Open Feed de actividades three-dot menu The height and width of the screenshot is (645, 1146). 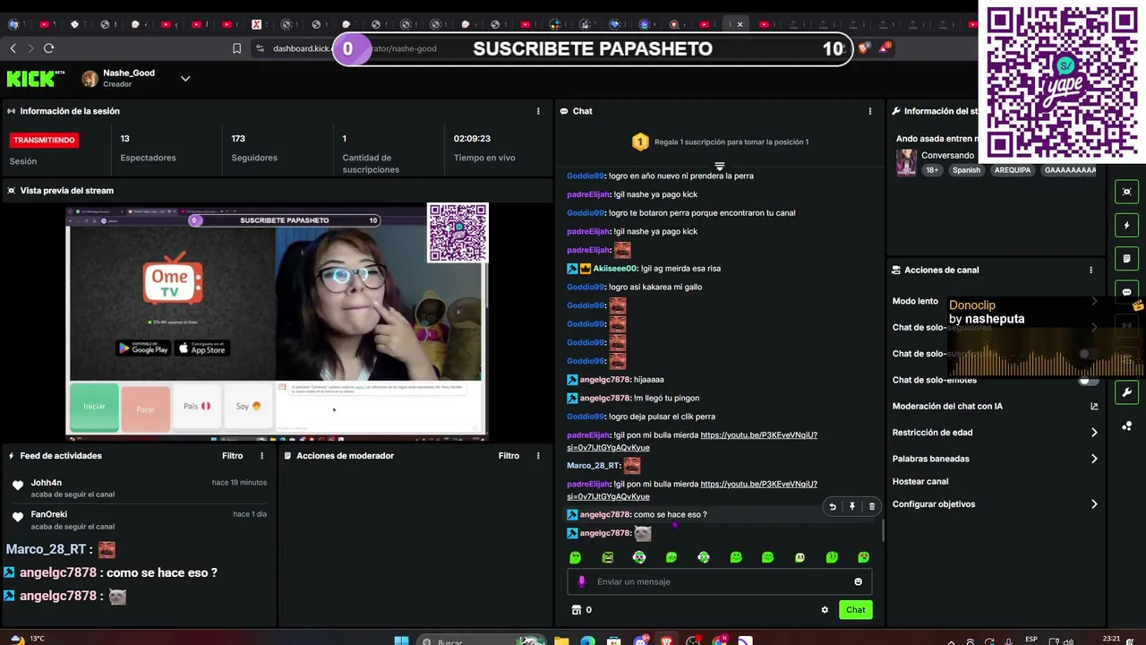pyautogui.click(x=261, y=456)
